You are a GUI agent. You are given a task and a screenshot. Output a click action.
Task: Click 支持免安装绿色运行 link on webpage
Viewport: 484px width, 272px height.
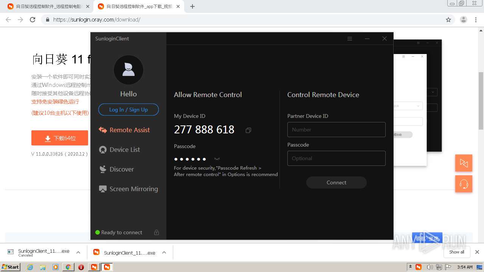coord(55,102)
